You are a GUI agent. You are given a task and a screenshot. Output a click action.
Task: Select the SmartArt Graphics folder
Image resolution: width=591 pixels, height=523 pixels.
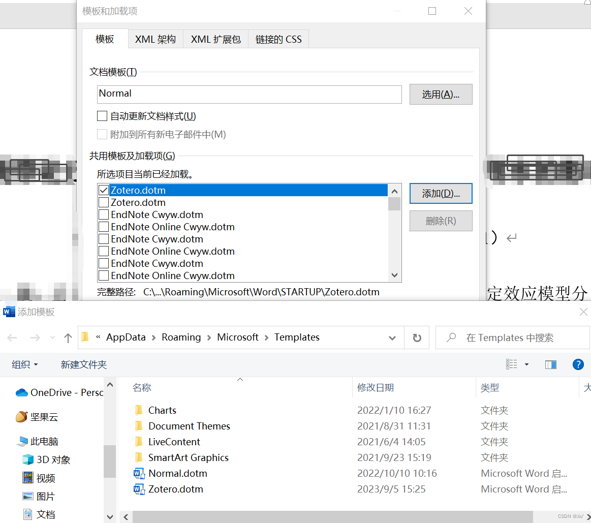[181, 457]
